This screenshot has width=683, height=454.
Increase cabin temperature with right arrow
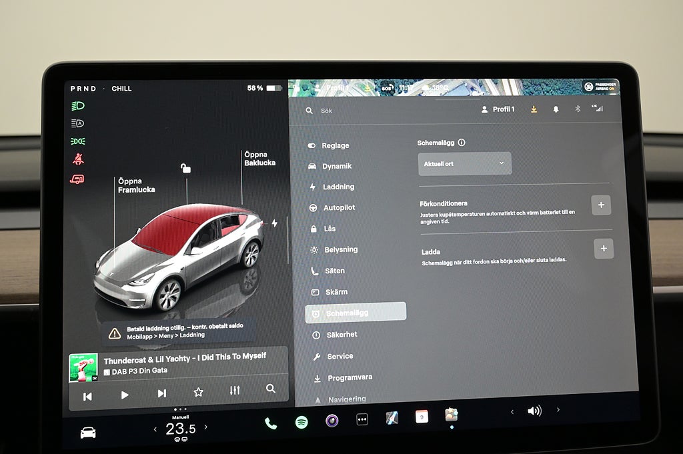pyautogui.click(x=205, y=427)
